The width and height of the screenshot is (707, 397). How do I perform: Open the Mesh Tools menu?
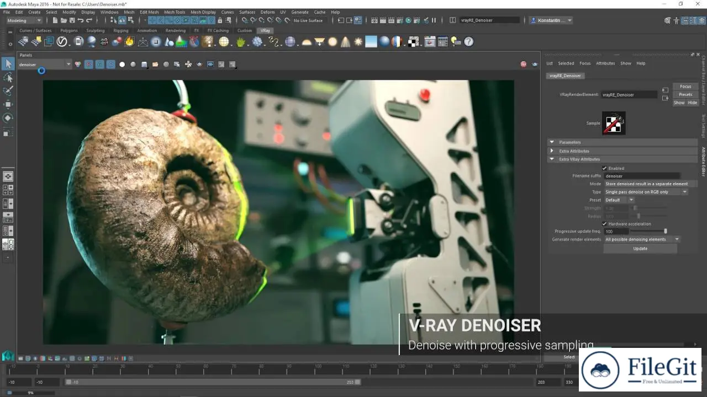click(x=175, y=12)
